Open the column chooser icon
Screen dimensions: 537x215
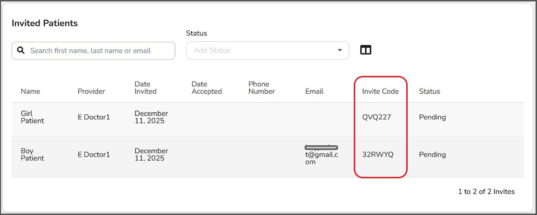(x=365, y=50)
